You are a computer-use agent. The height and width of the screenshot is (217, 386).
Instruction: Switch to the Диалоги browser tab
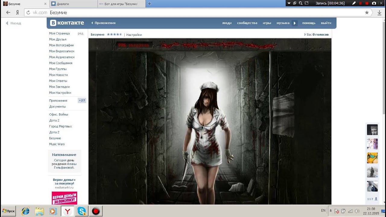pos(73,4)
